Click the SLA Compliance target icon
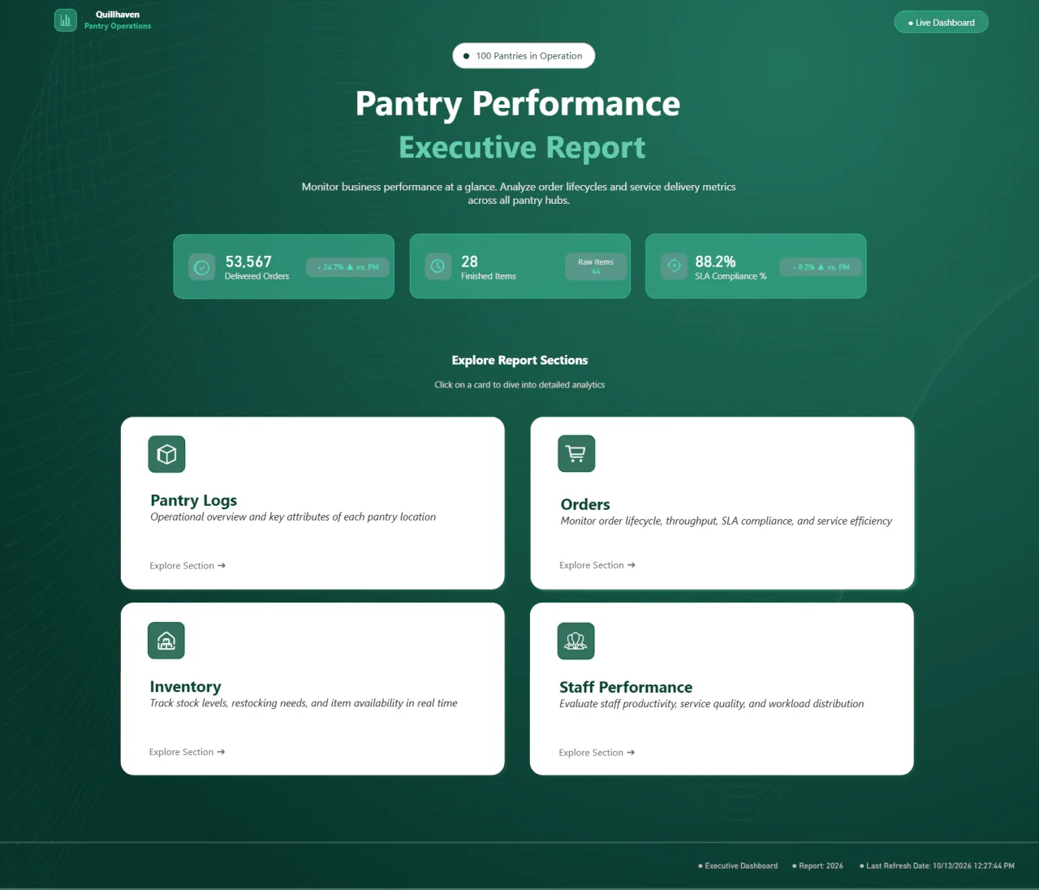This screenshot has width=1039, height=890. 674,266
